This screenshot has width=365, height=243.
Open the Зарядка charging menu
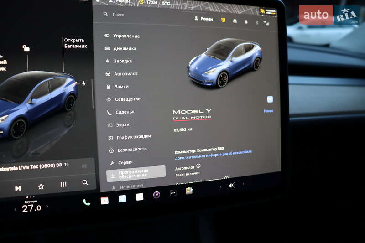pos(119,61)
